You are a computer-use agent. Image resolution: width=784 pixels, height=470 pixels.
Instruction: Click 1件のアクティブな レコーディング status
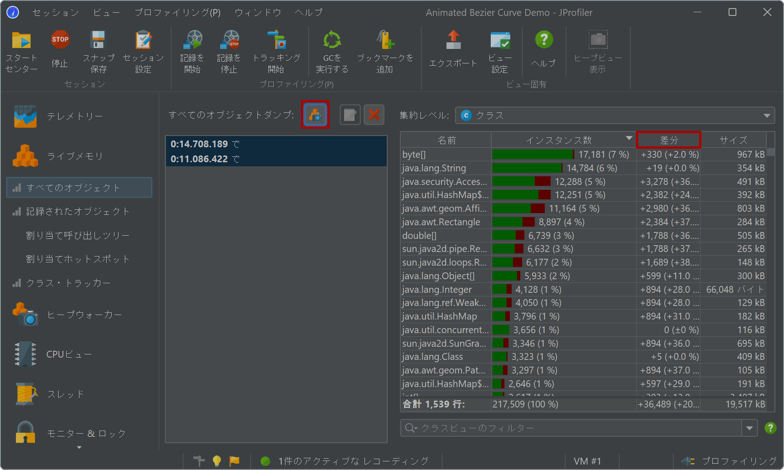(x=345, y=461)
